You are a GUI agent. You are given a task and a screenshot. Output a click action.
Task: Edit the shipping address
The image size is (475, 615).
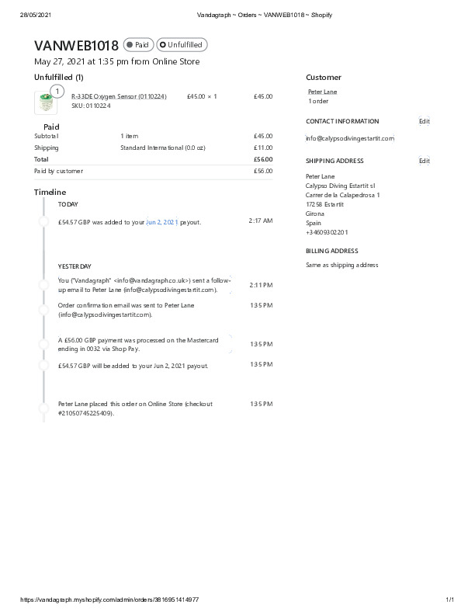(424, 161)
